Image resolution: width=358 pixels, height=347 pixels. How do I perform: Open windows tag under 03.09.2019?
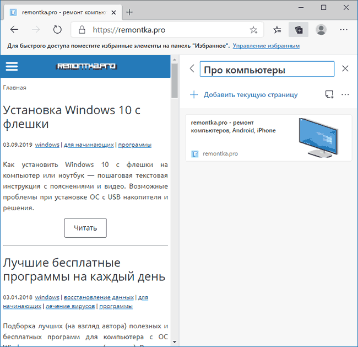(x=47, y=145)
